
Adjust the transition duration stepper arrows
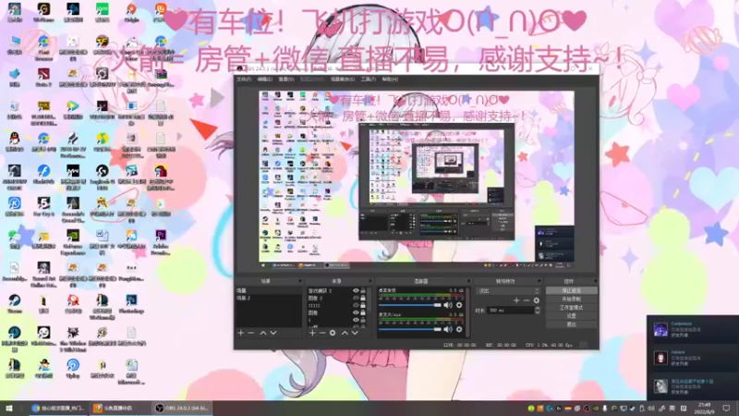point(538,310)
